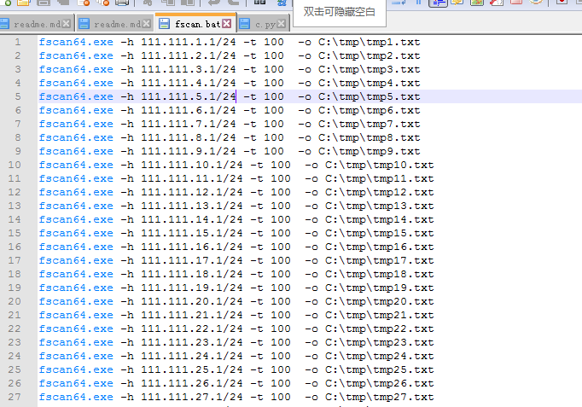The height and width of the screenshot is (407, 582).
Task: Click the path C:\tmp\tmp27.txt
Action: click(x=380, y=397)
